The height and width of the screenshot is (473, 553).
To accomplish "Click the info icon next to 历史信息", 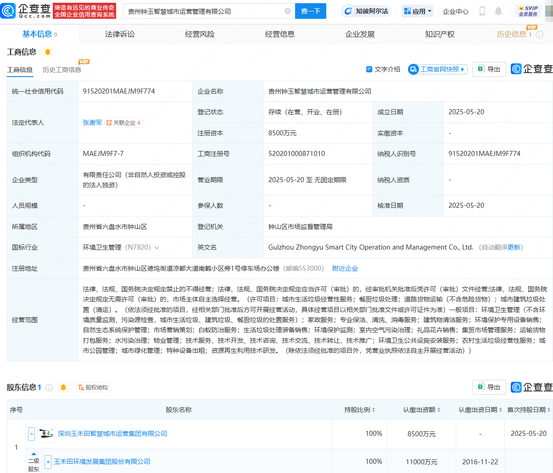I will (540, 34).
